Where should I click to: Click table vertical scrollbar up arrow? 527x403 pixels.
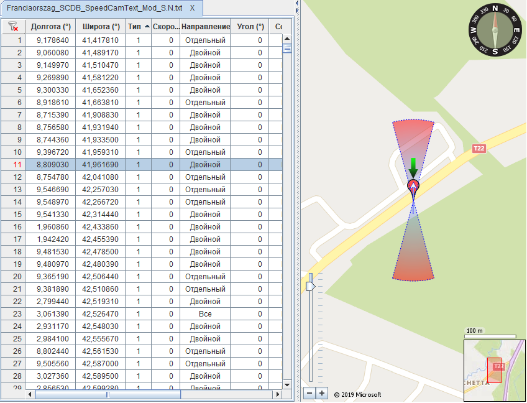tap(287, 39)
